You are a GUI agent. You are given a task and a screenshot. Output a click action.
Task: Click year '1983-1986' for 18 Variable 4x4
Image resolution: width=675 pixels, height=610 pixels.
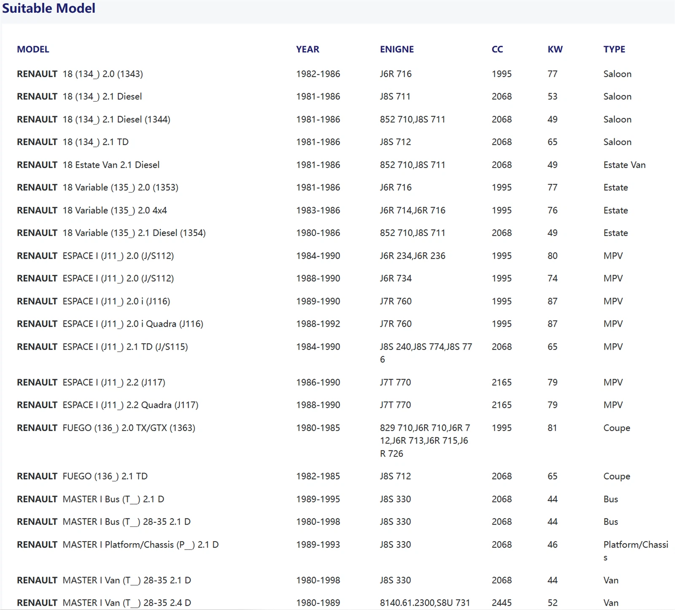tap(318, 210)
